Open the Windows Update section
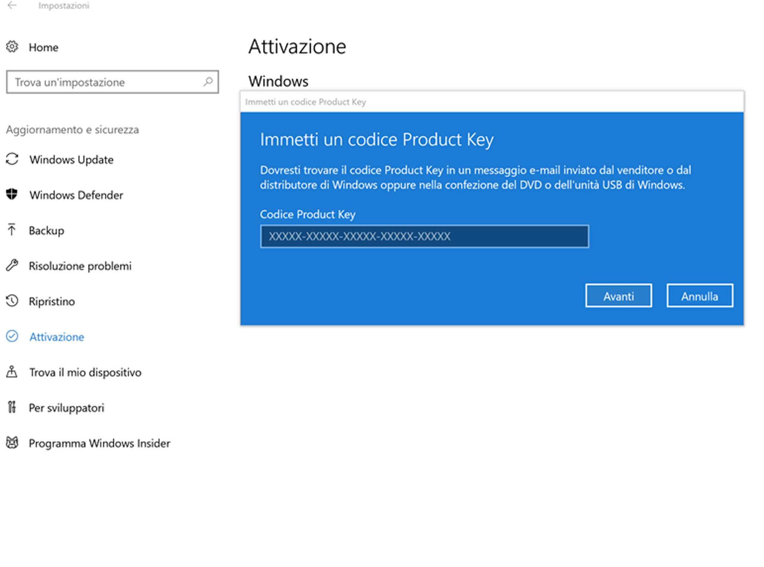 [72, 160]
